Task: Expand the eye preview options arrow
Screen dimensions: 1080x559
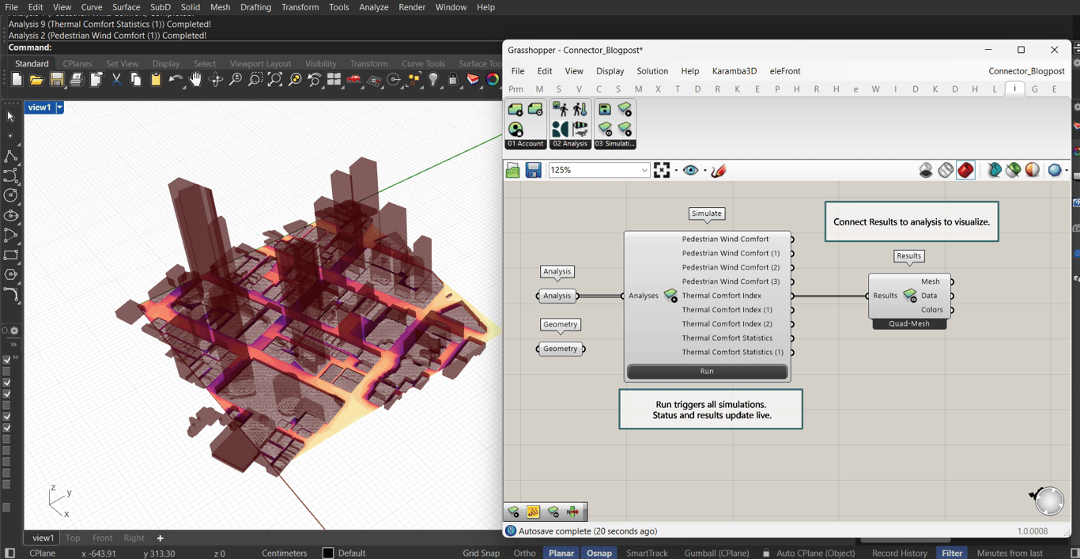Action: coord(704,171)
